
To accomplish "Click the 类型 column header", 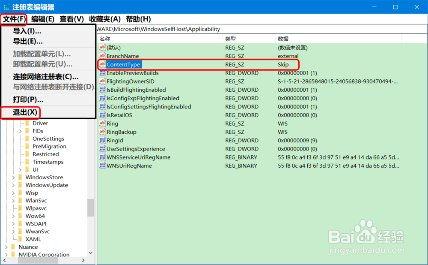I will (249, 39).
